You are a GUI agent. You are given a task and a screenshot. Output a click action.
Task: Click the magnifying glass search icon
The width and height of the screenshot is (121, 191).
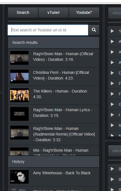click(94, 30)
